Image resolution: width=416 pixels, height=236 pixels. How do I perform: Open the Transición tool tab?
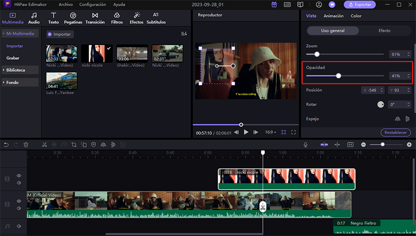pyautogui.click(x=95, y=18)
